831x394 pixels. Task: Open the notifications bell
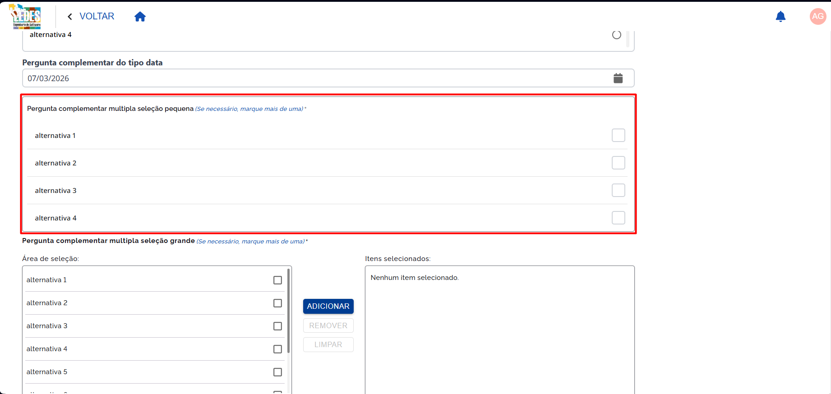tap(780, 17)
